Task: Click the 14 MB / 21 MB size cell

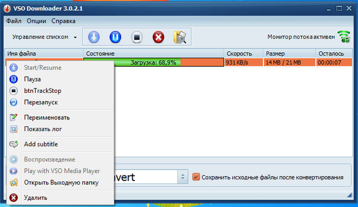Action: pos(290,62)
